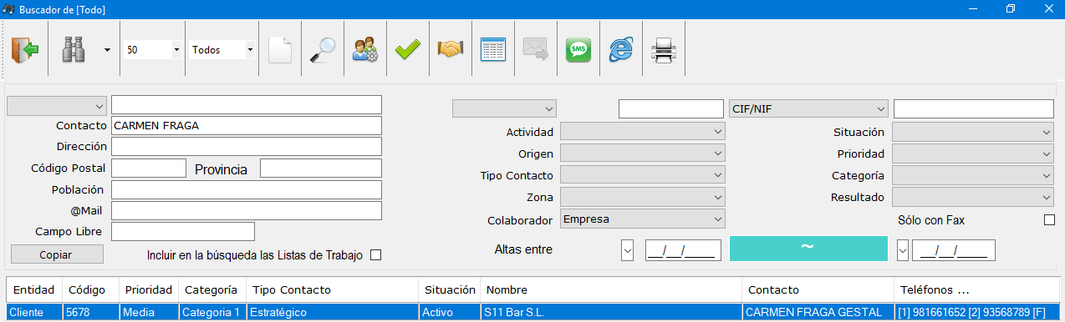The width and height of the screenshot is (1065, 322).
Task: Click the envelope send mail icon
Action: tap(535, 50)
